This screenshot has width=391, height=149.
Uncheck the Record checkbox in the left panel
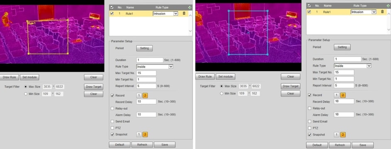click(x=112, y=95)
